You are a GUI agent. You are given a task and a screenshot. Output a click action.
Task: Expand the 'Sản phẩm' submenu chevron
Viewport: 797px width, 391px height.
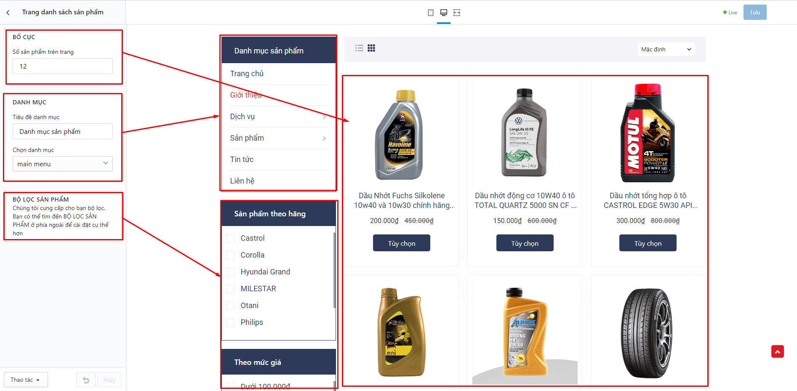coord(324,138)
